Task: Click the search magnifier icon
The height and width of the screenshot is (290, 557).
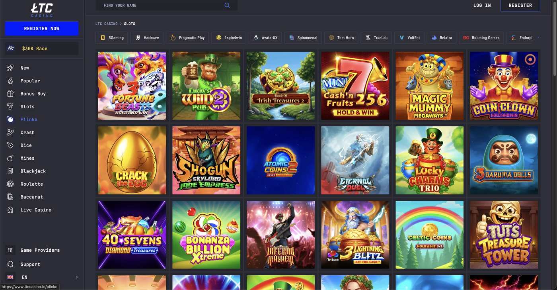Action: [x=227, y=5]
